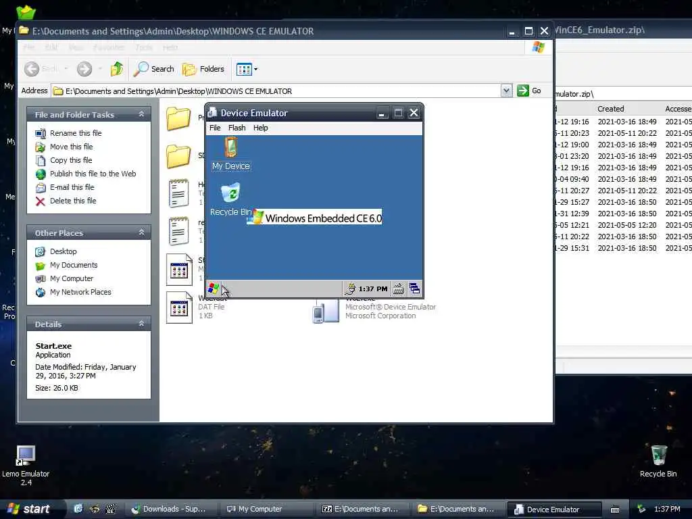Select the second text document icon
Viewport: 692px width, 519px height.
pyautogui.click(x=178, y=231)
